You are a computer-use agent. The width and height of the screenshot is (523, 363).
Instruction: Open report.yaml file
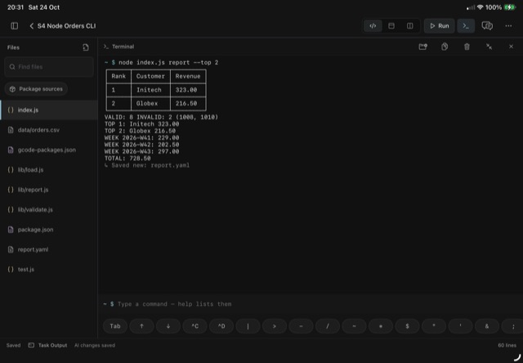(x=49, y=249)
